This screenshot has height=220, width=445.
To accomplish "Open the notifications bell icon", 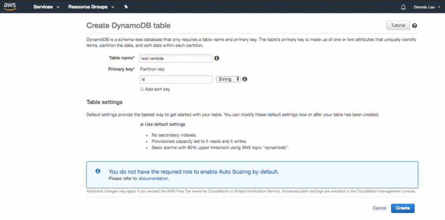I will tap(403, 7).
